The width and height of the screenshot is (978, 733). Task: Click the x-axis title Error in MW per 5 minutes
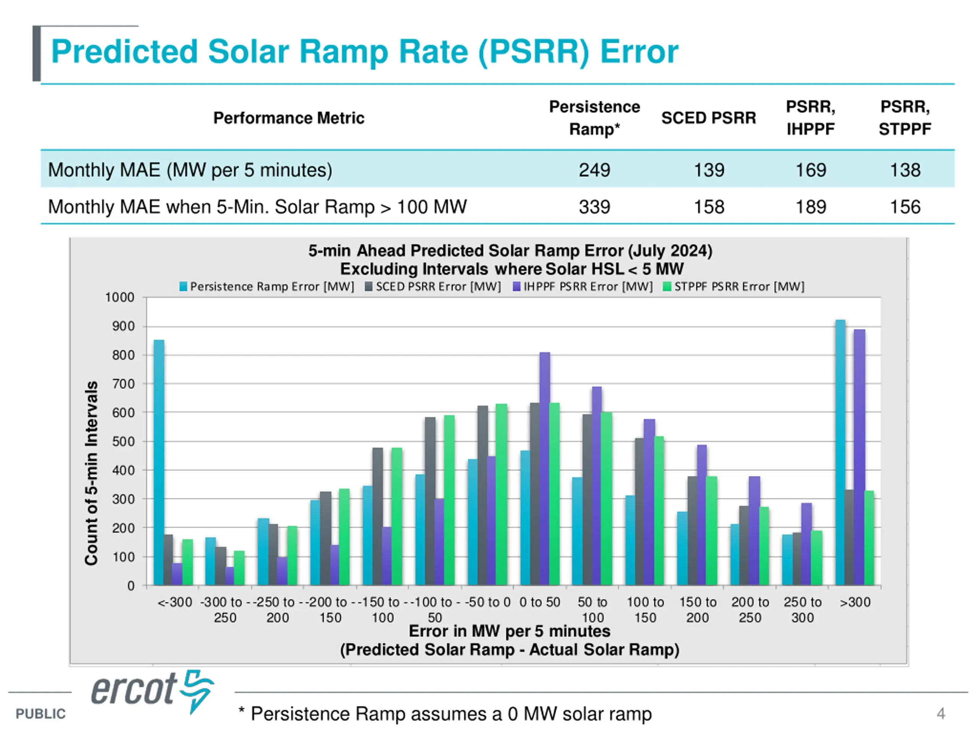(x=509, y=631)
